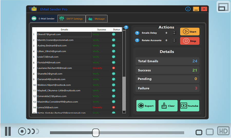Image resolution: width=231 pixels, height=138 pixels.
Task: Click the Emails column header
Action: tap(64, 29)
